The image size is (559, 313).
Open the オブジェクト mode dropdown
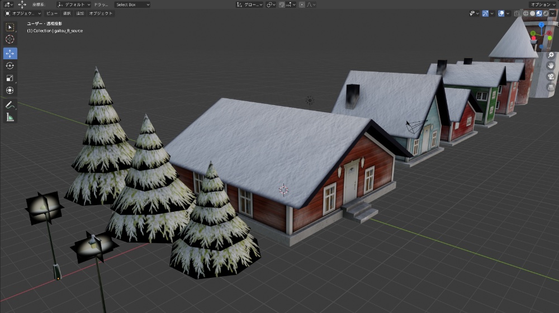pyautogui.click(x=23, y=13)
